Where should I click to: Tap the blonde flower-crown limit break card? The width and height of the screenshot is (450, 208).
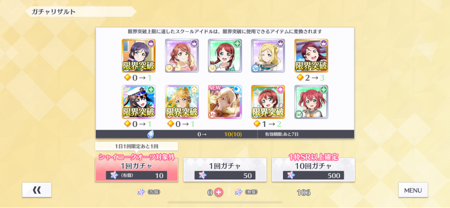[182, 102]
